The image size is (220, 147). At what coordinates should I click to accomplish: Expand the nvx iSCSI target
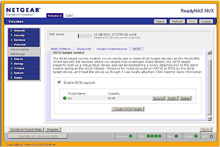[159, 98]
